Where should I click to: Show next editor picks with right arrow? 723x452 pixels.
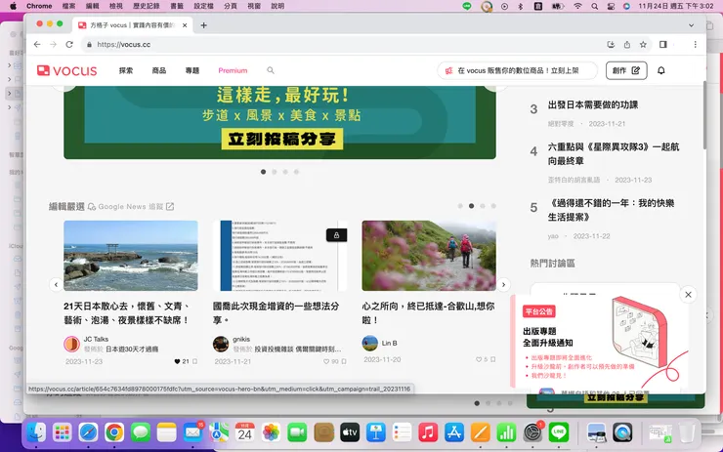click(503, 285)
